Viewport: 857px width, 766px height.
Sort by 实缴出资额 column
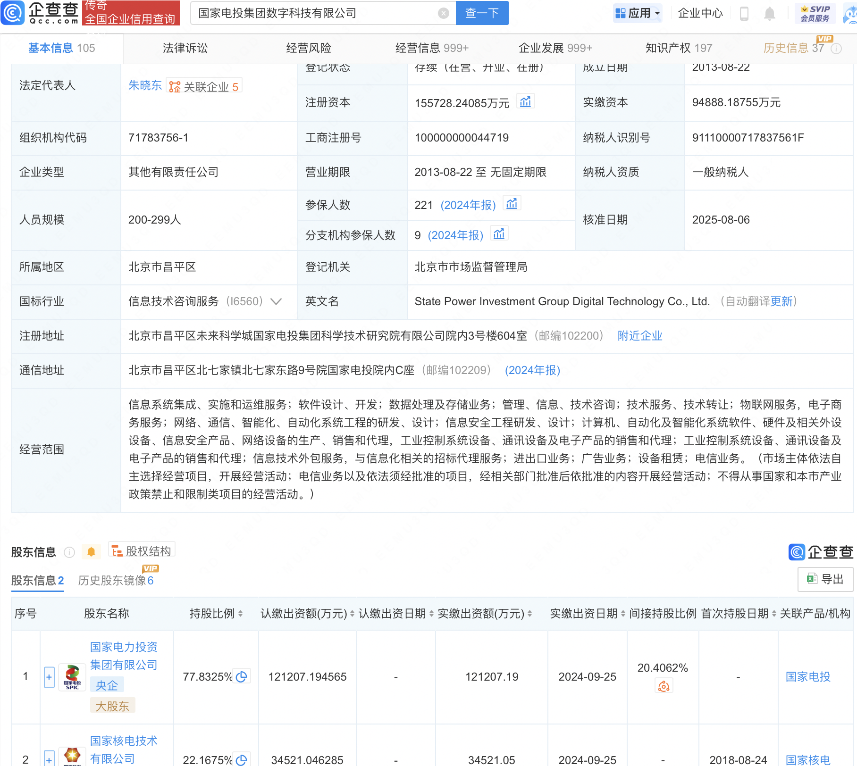[x=529, y=614]
